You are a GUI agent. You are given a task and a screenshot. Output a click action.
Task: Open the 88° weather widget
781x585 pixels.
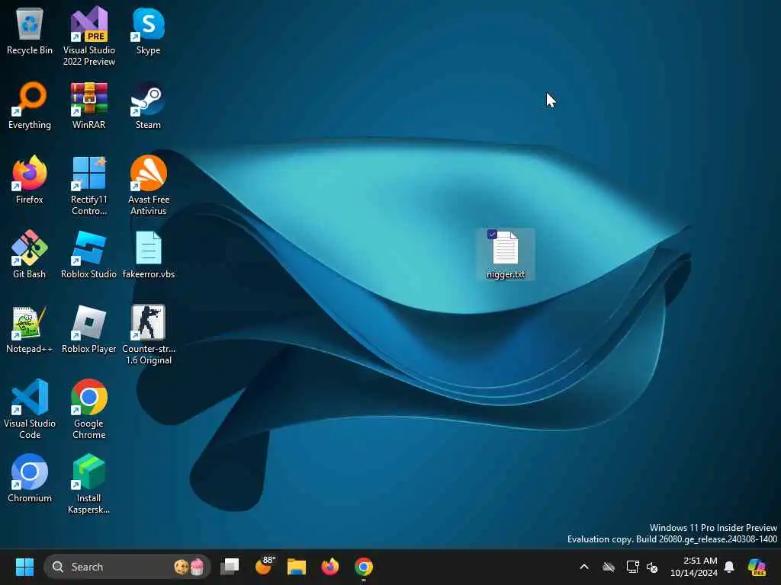pos(263,566)
